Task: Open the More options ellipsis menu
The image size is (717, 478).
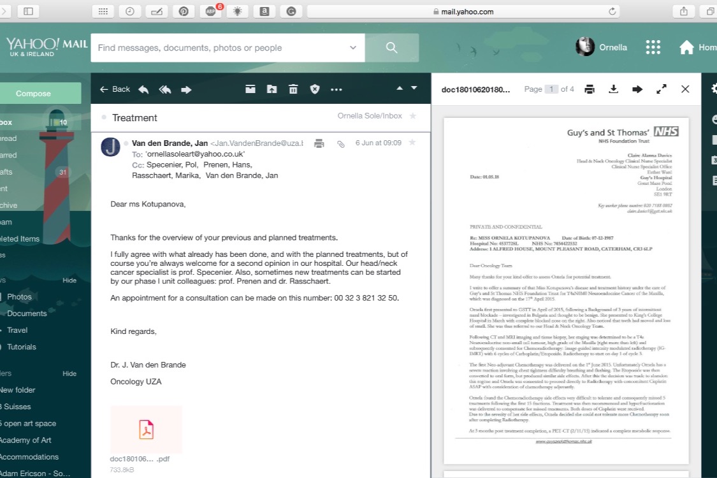Action: [336, 90]
